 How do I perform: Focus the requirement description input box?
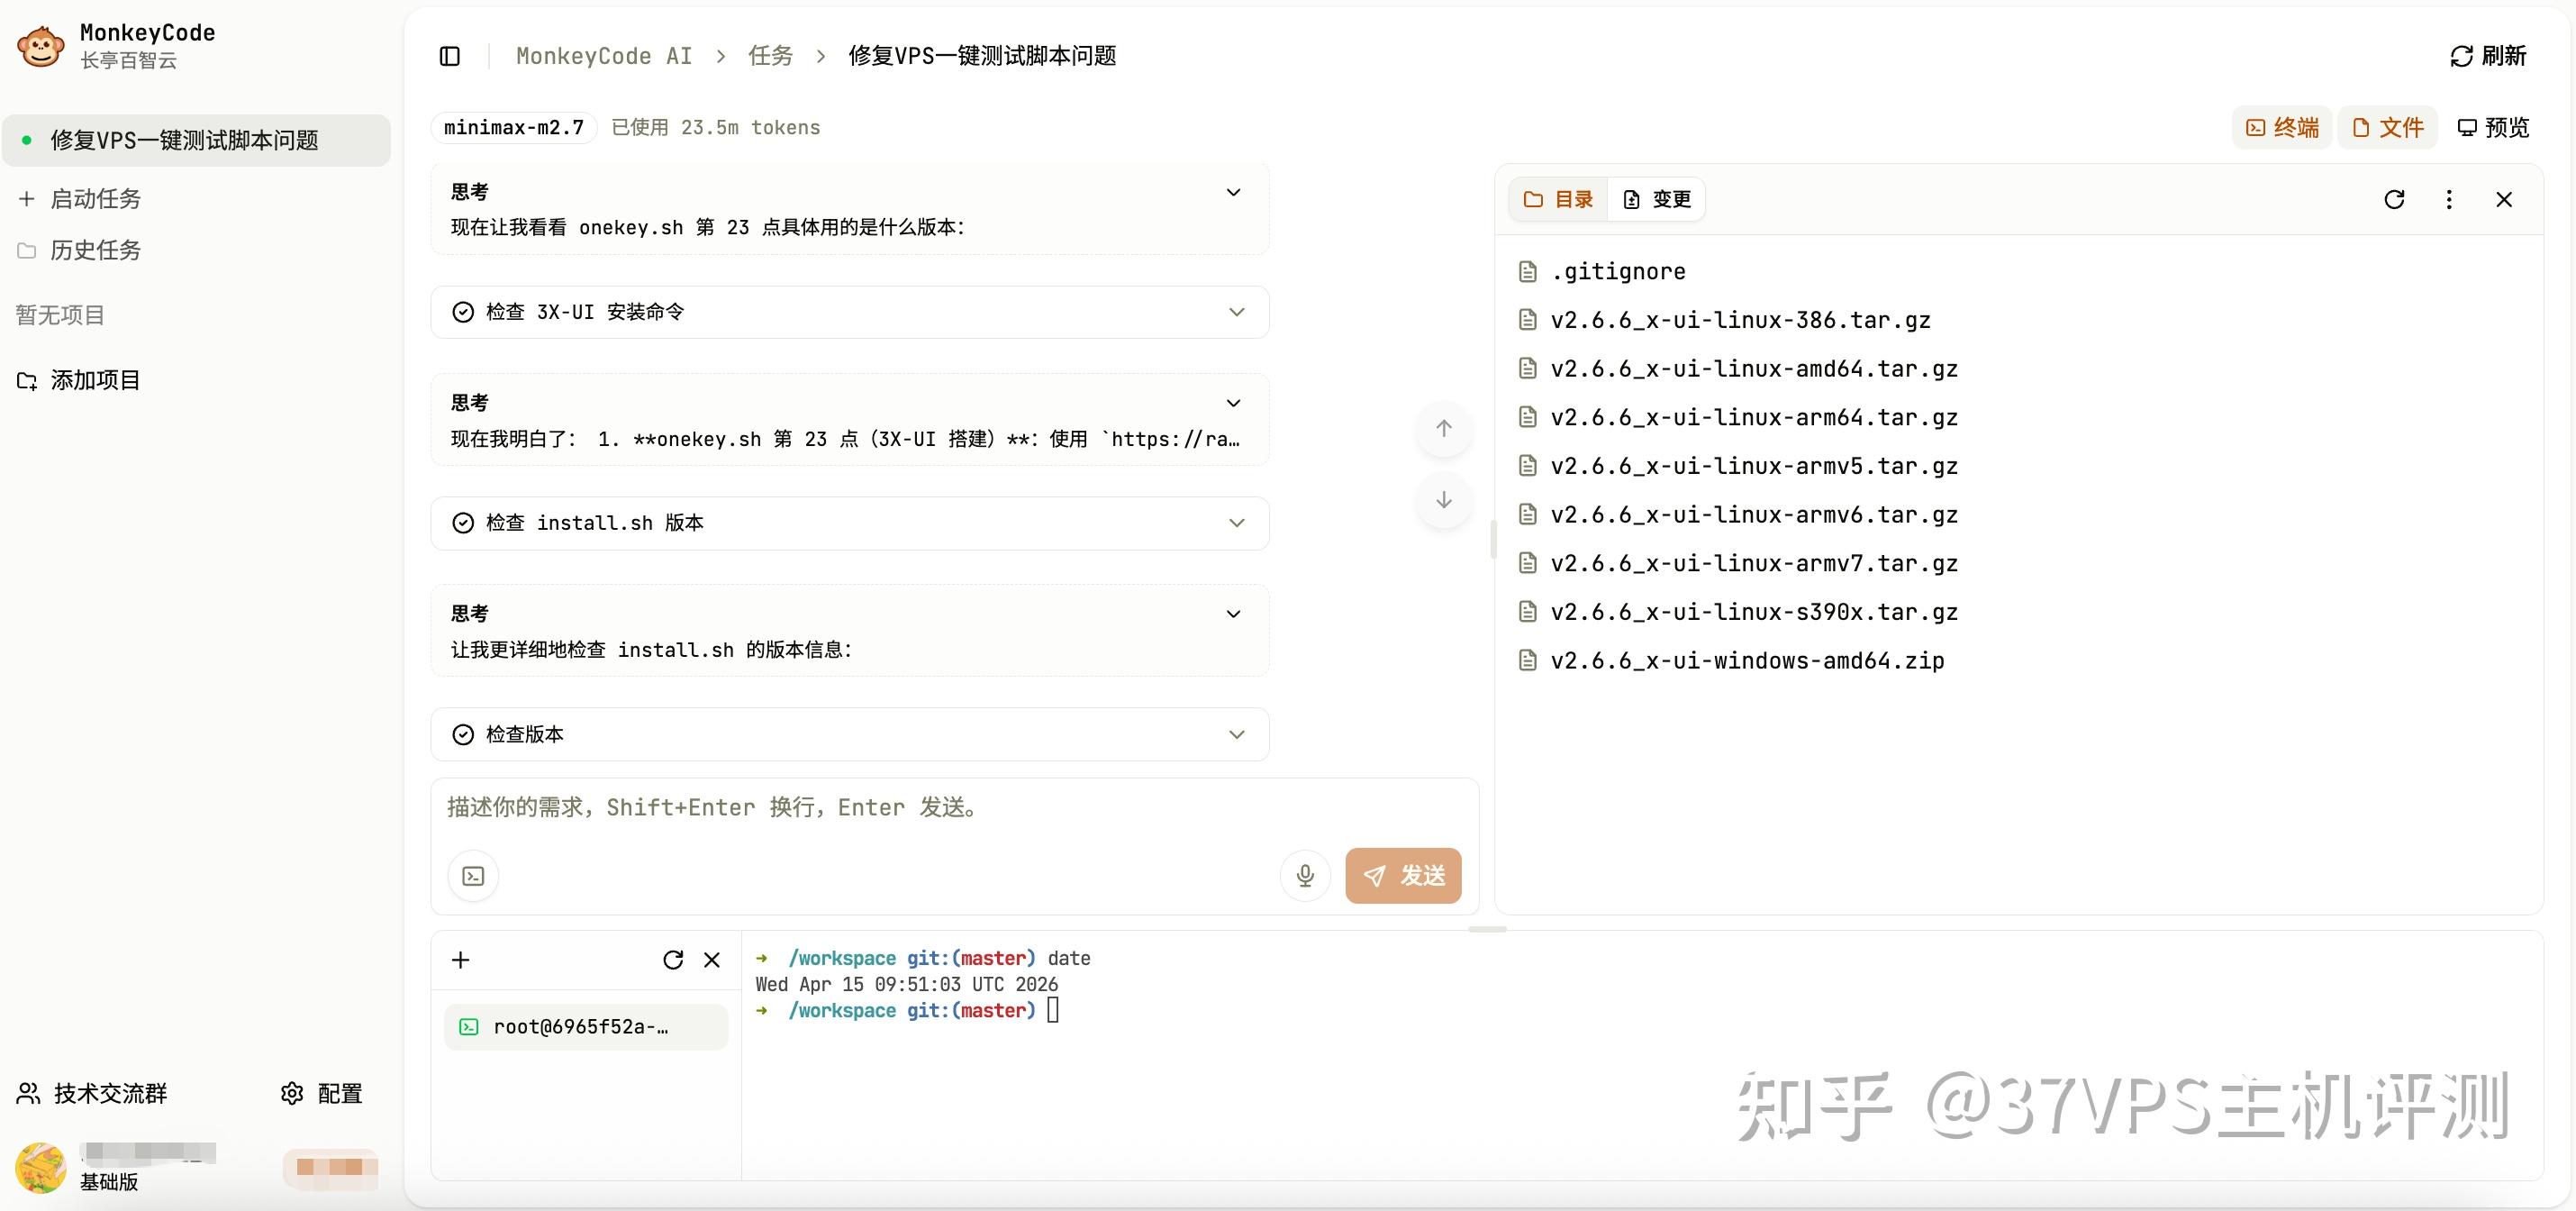click(x=954, y=808)
